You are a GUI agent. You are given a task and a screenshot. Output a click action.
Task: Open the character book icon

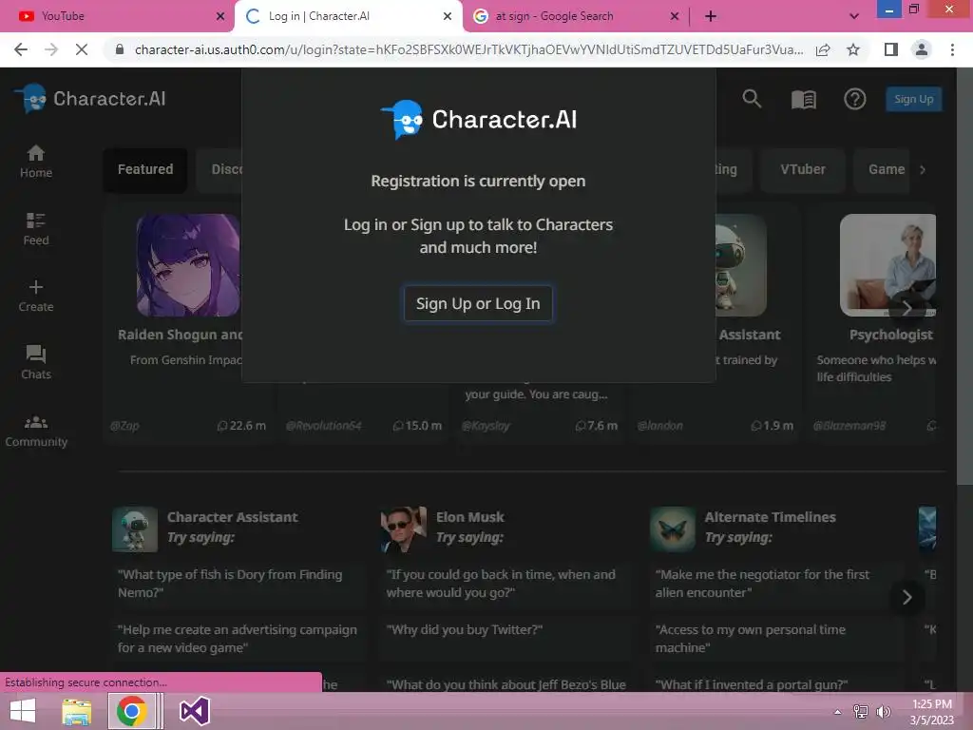click(804, 99)
